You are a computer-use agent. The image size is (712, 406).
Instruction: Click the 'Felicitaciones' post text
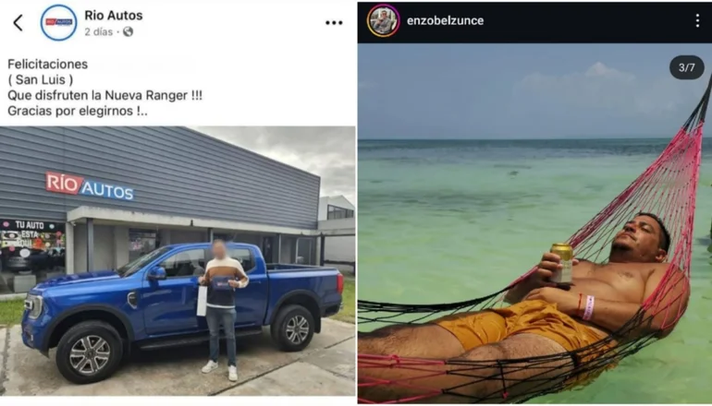pyautogui.click(x=48, y=65)
